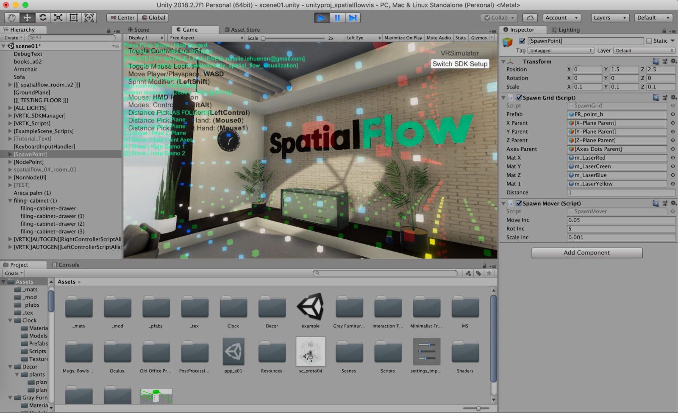Screen dimensions: 678x413
Task: Disable the Spawn Grid script checkbox
Action: pyautogui.click(x=519, y=97)
